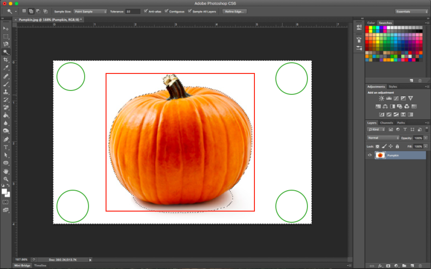Add a Brightness/Contrast adjustment

(x=381, y=98)
